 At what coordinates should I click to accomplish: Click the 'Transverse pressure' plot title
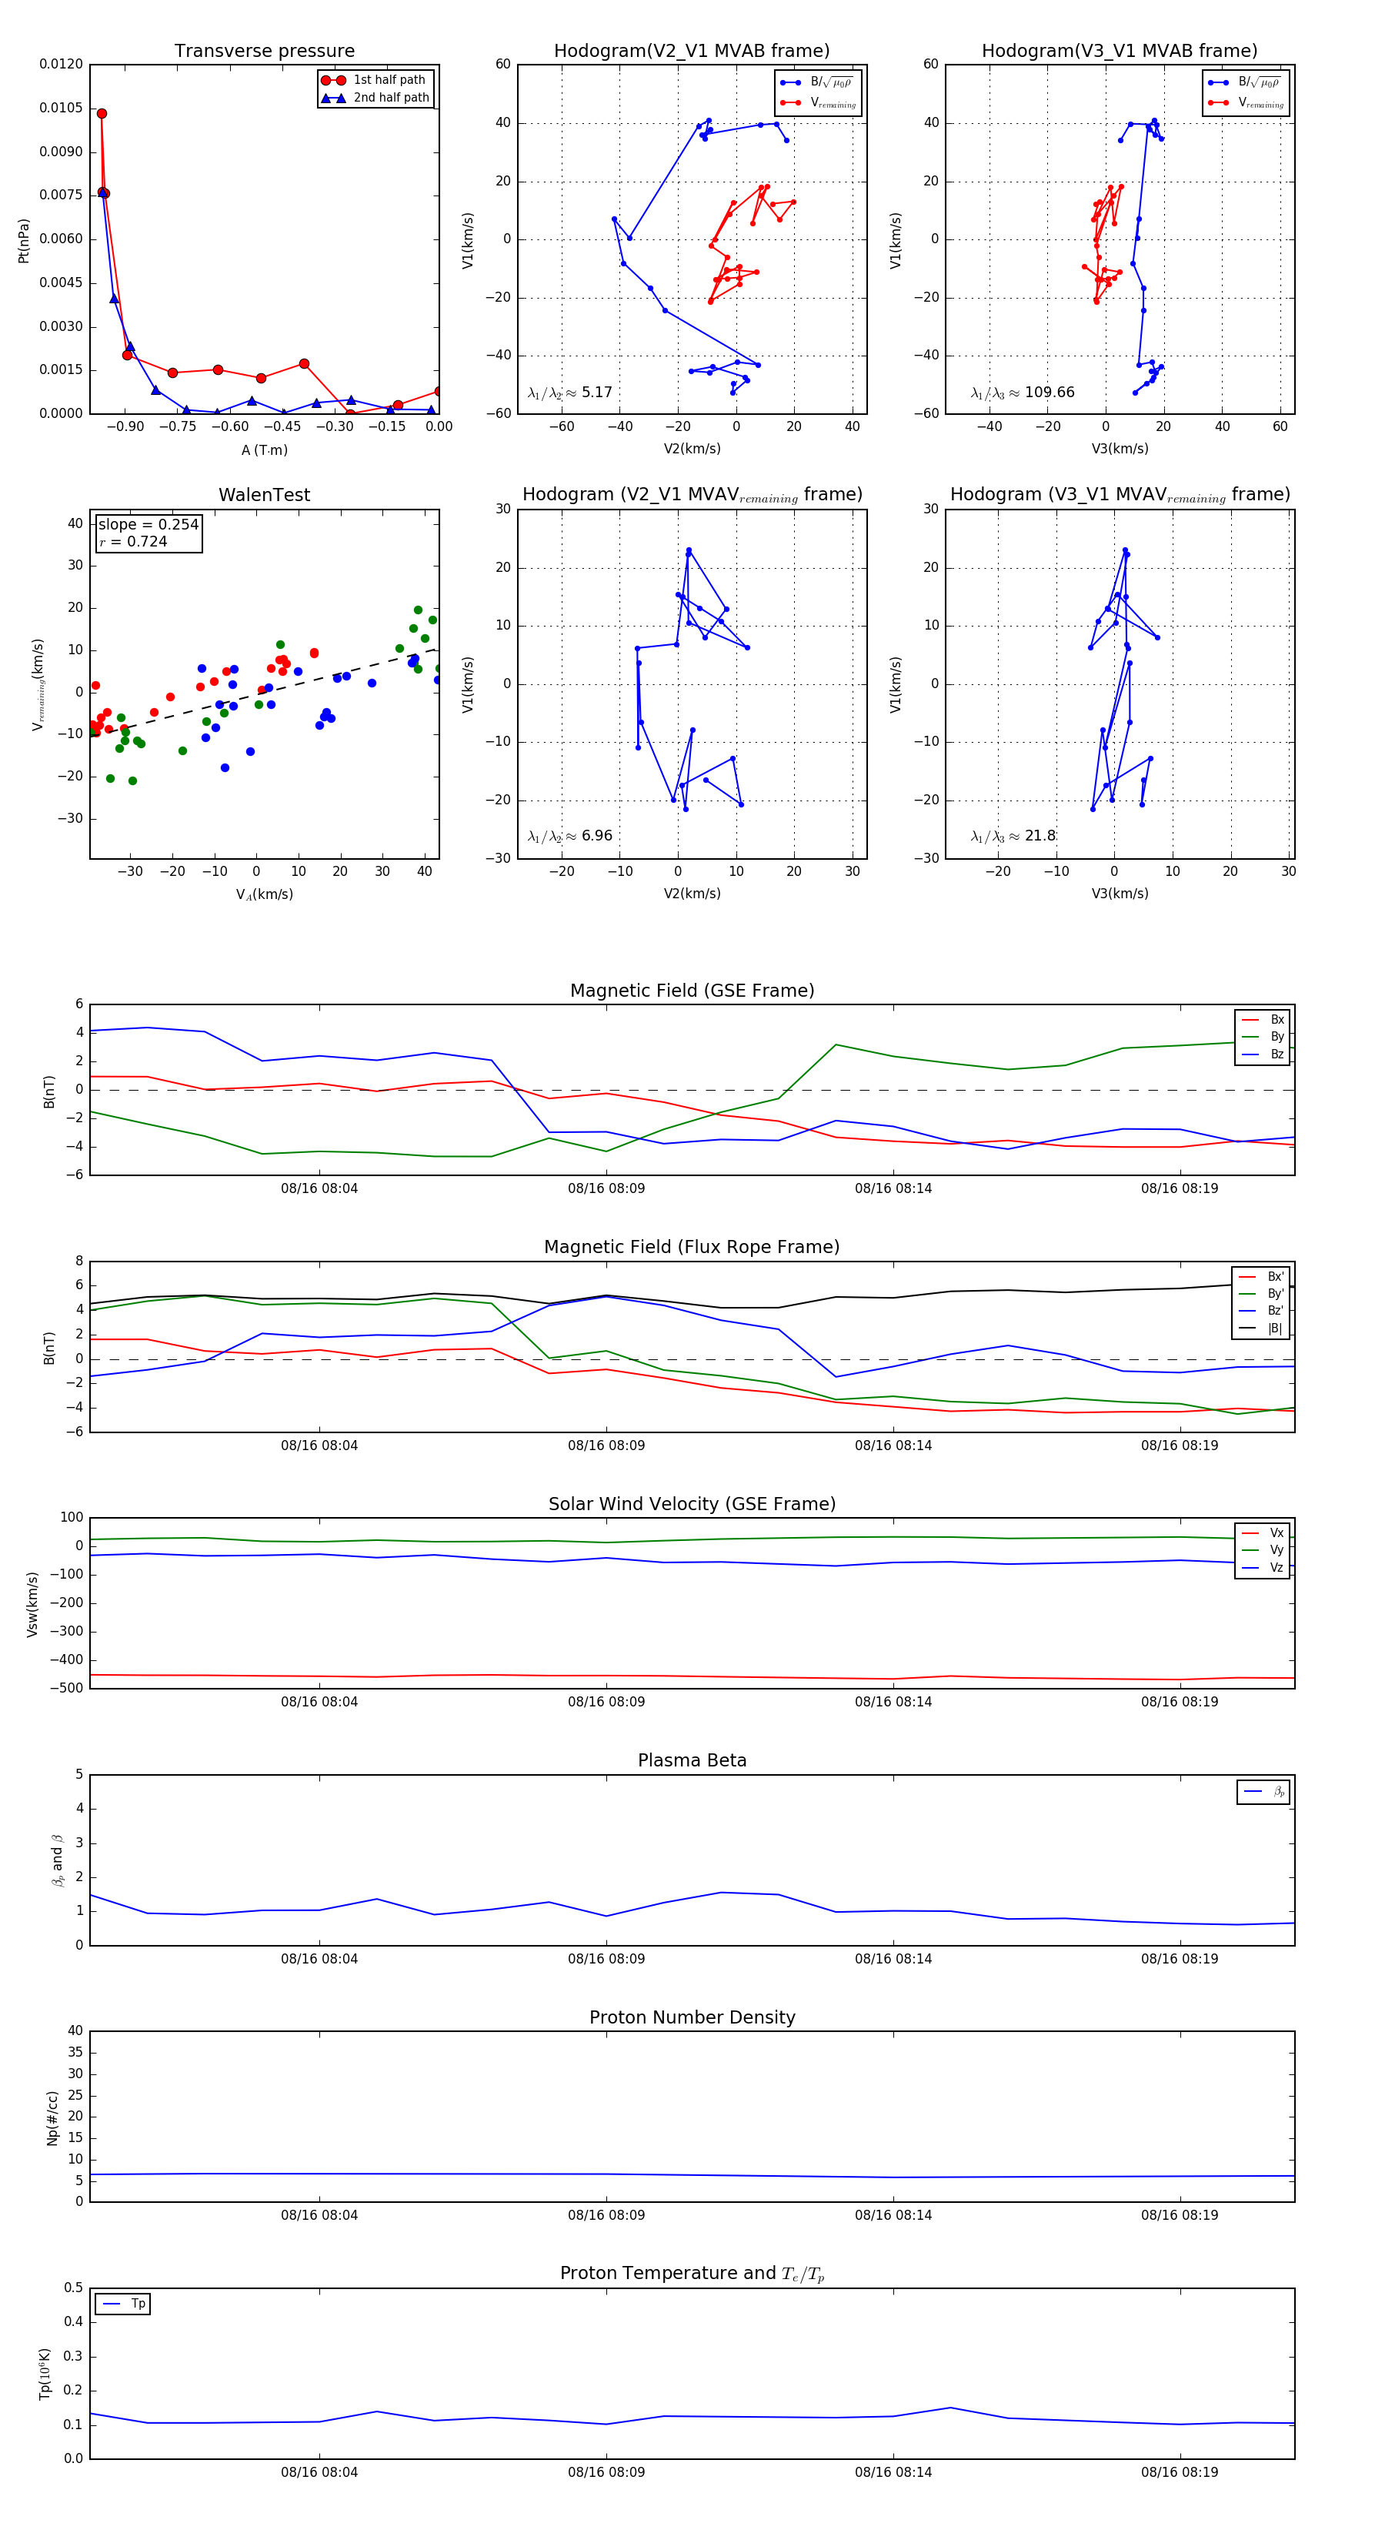[x=264, y=52]
